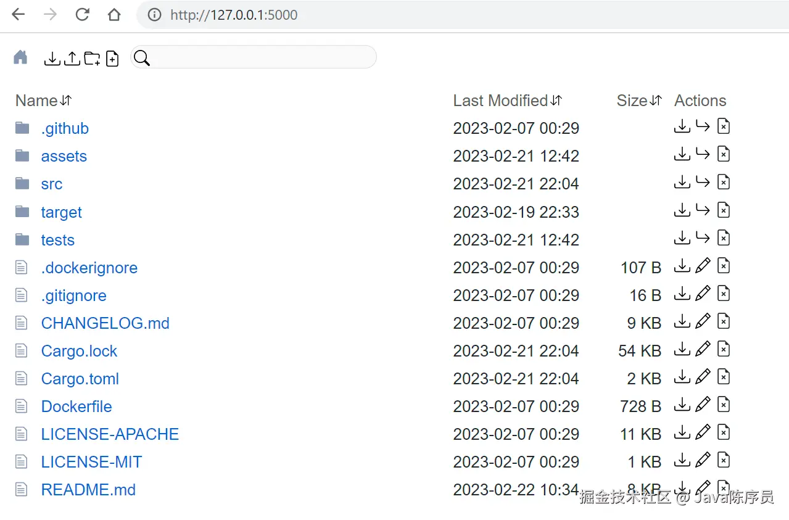Edit the Cargo.toml file
789x520 pixels.
pos(703,378)
